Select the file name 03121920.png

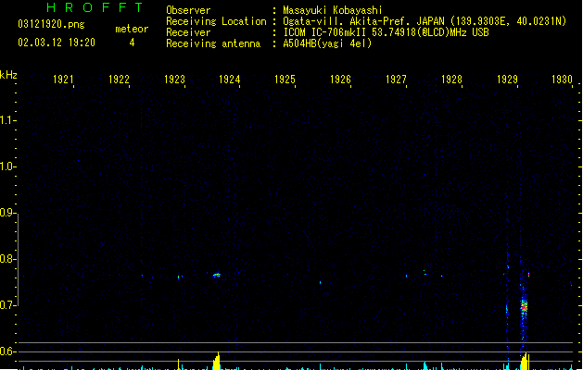51,24
